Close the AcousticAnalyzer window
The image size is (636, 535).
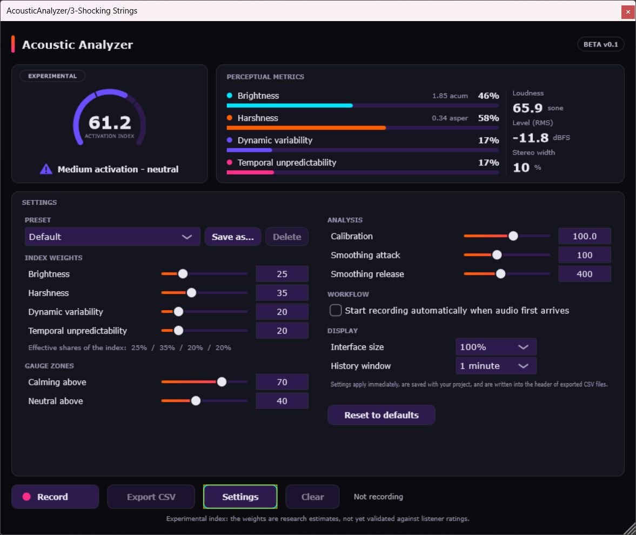click(628, 12)
